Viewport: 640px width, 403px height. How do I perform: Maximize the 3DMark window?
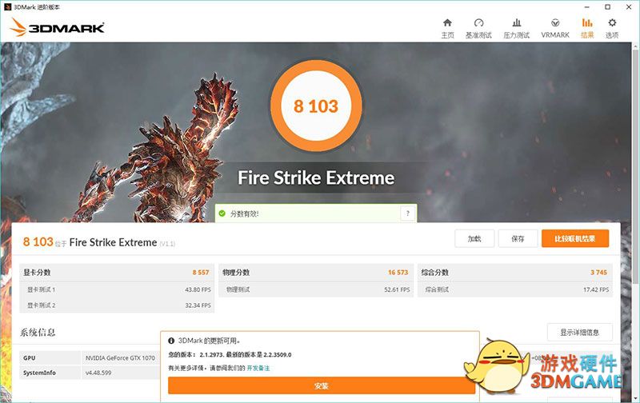608,7
